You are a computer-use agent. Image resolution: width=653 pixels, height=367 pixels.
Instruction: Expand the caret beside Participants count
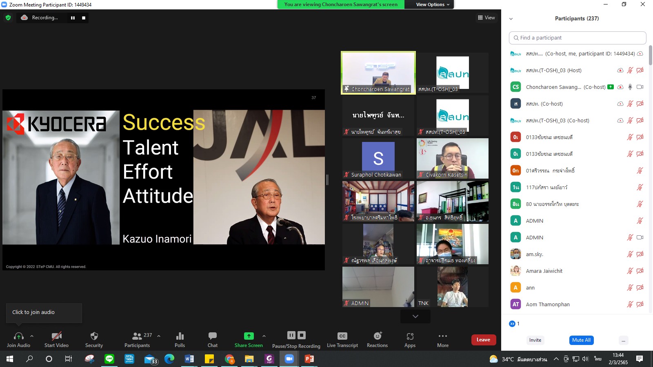159,336
